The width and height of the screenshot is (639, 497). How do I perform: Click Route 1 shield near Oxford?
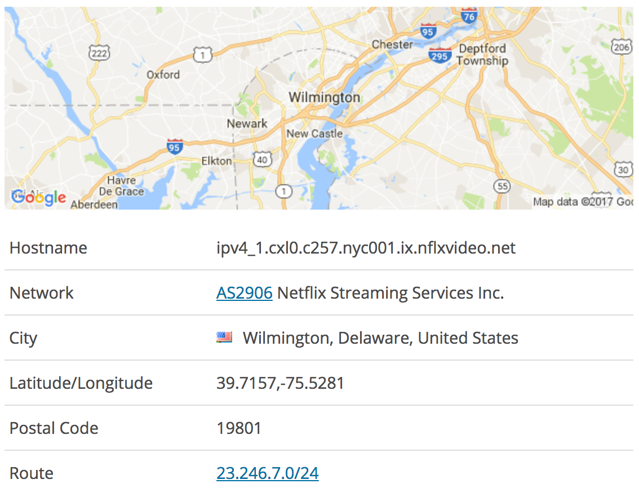pos(202,55)
